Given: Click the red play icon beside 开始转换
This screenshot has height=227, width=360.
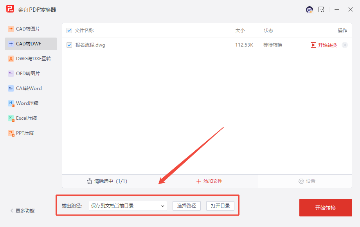Looking at the screenshot, I should (x=313, y=45).
